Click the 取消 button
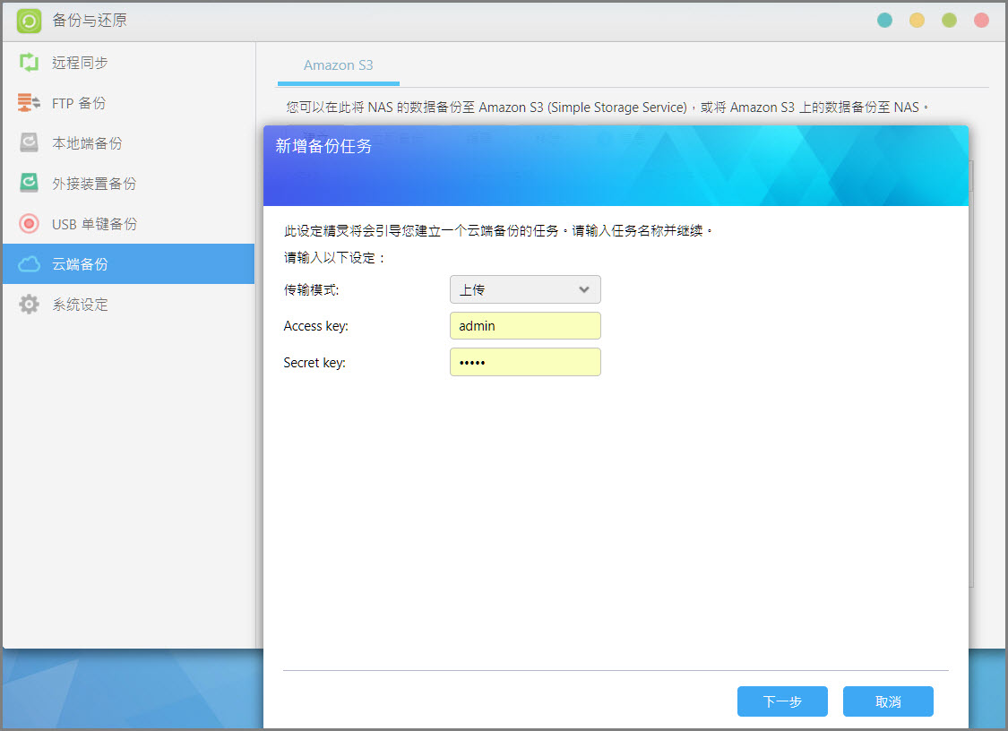1008x731 pixels. (x=889, y=701)
